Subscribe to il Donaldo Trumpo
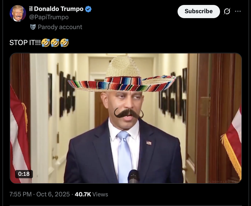 [x=199, y=11]
